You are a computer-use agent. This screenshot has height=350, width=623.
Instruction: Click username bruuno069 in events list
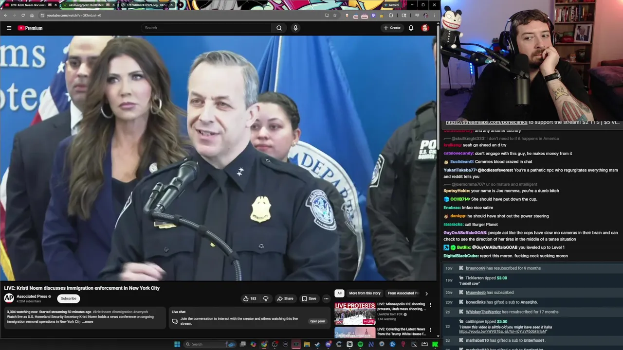coord(476,268)
